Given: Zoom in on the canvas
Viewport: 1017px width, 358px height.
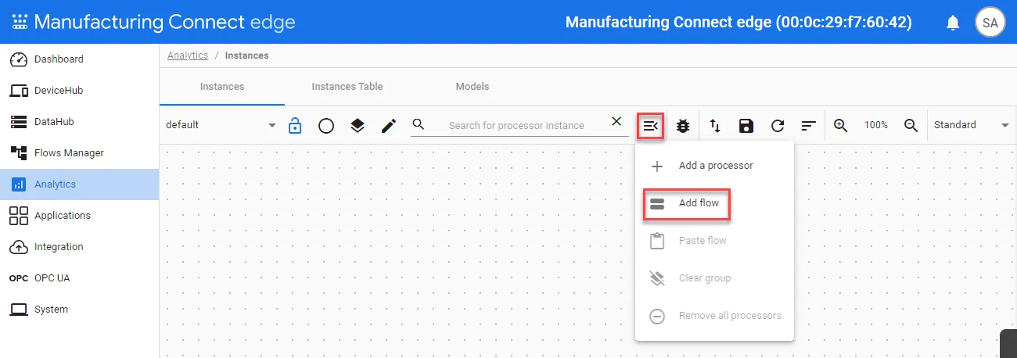Looking at the screenshot, I should pyautogui.click(x=841, y=125).
